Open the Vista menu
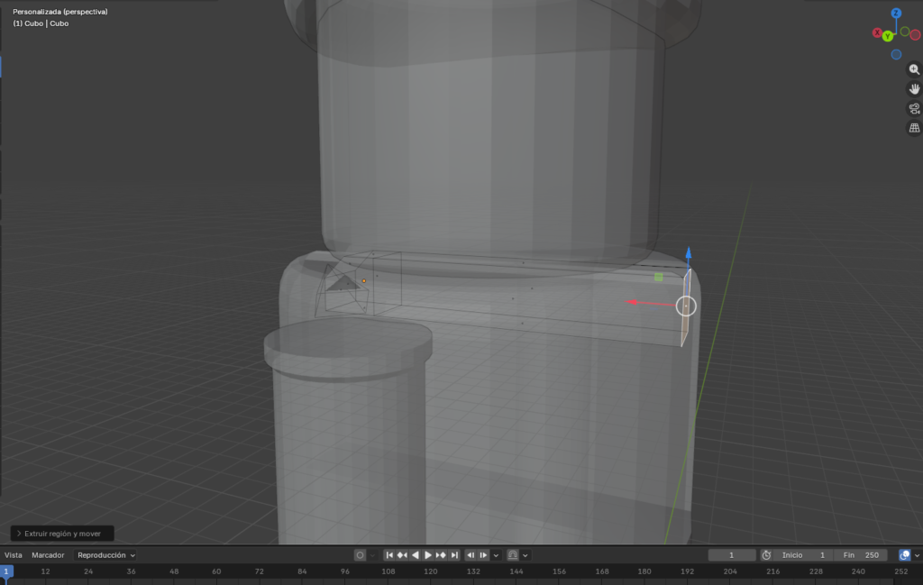This screenshot has height=585, width=923. 15,555
